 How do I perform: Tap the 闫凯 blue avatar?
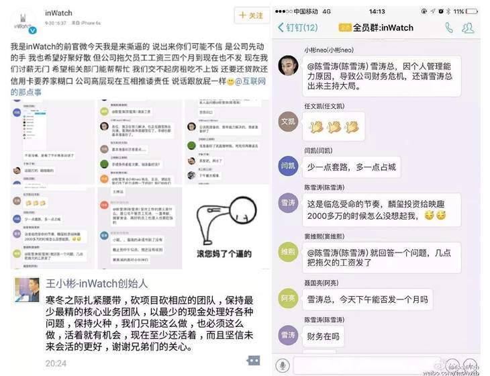tap(288, 166)
